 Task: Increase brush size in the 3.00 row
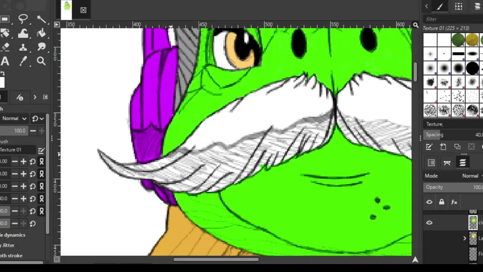click(x=23, y=162)
